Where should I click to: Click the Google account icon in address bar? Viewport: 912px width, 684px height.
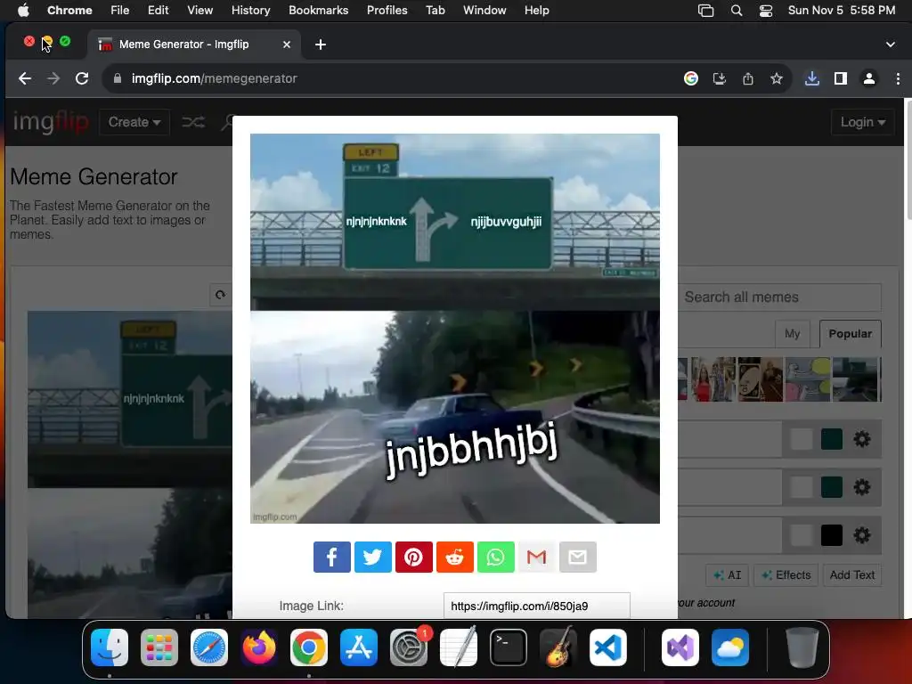(690, 78)
